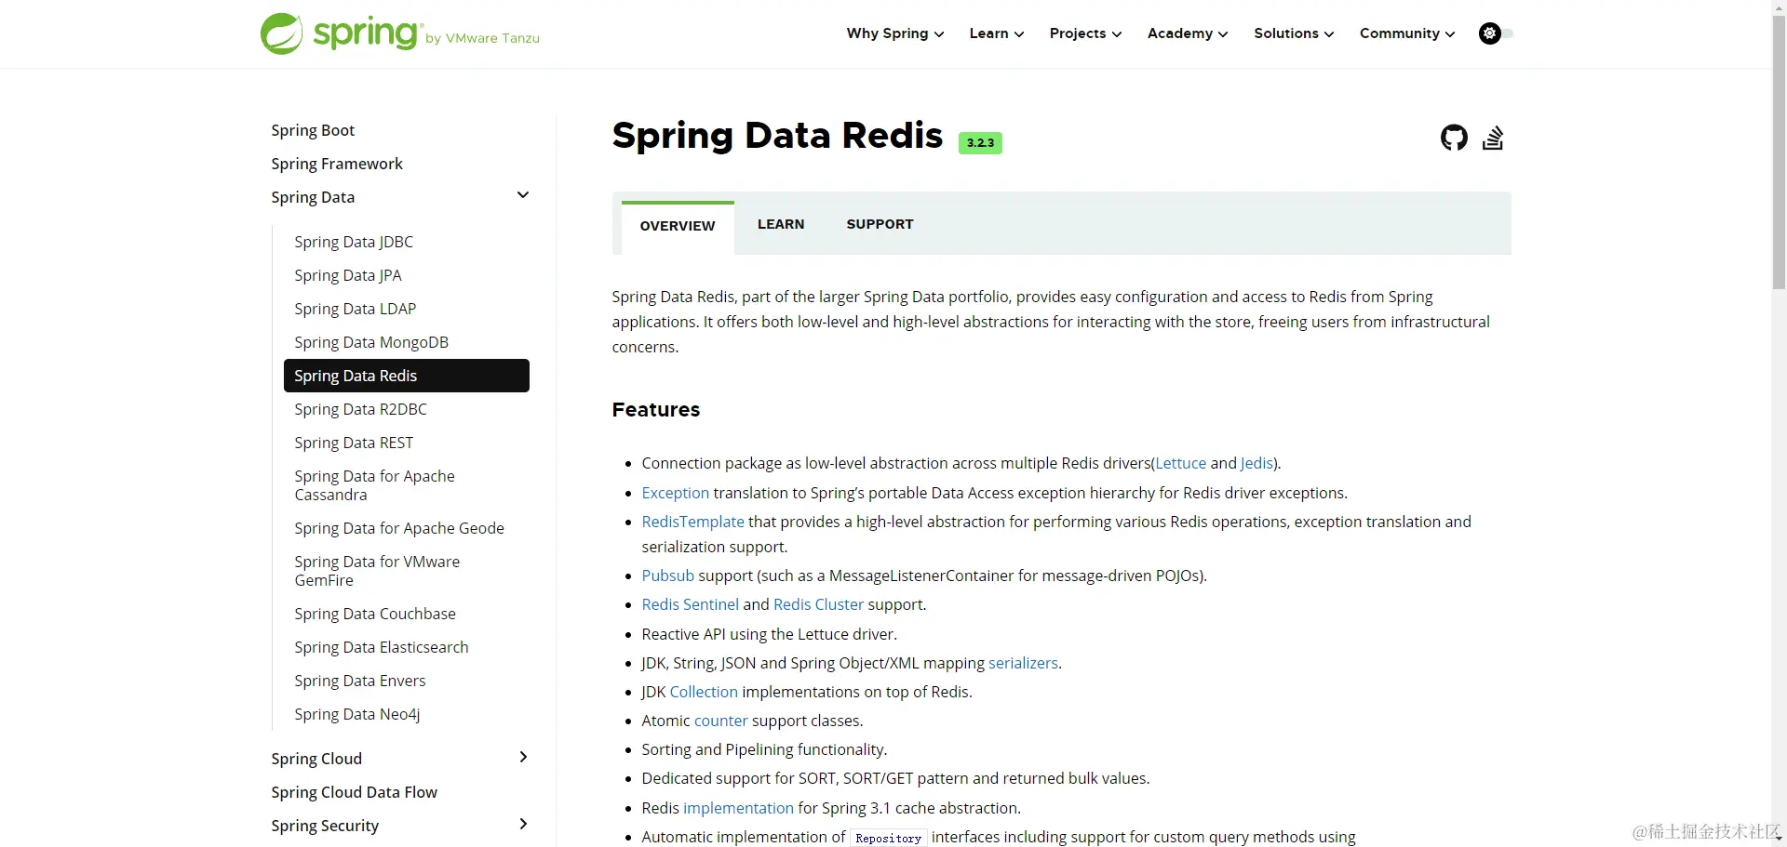Viewport: 1787px width, 847px height.
Task: Follow the Jedis link
Action: [1256, 463]
